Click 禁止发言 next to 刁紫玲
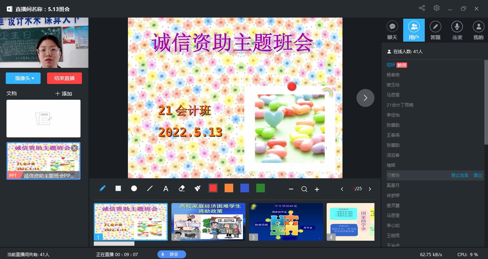 pyautogui.click(x=460, y=175)
